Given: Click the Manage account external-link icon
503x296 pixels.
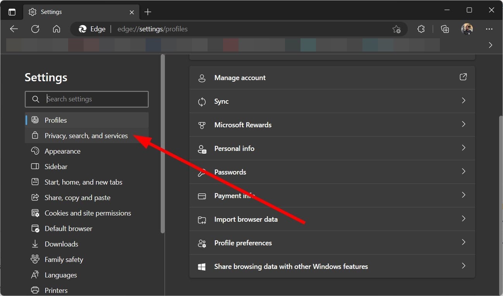Looking at the screenshot, I should click(x=463, y=77).
